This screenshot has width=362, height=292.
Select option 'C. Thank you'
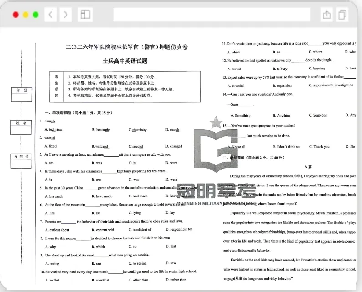click(x=319, y=147)
